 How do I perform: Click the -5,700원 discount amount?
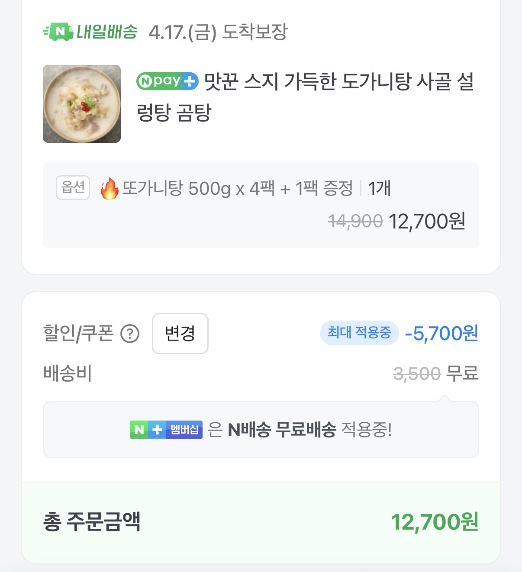pyautogui.click(x=441, y=333)
